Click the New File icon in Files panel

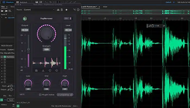click(x=10, y=11)
